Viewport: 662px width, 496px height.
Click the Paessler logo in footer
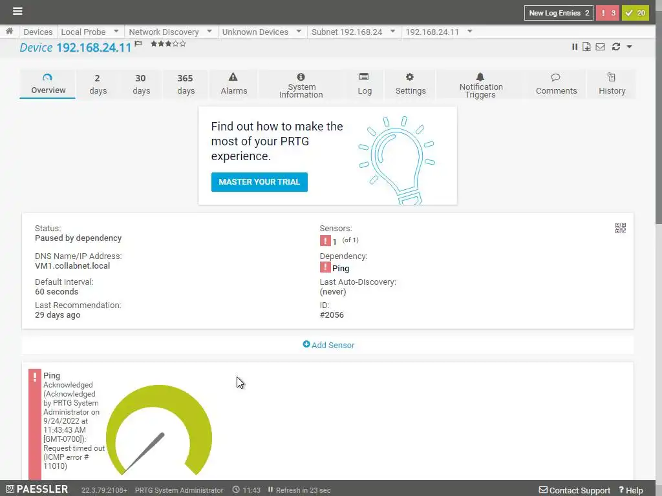37,490
